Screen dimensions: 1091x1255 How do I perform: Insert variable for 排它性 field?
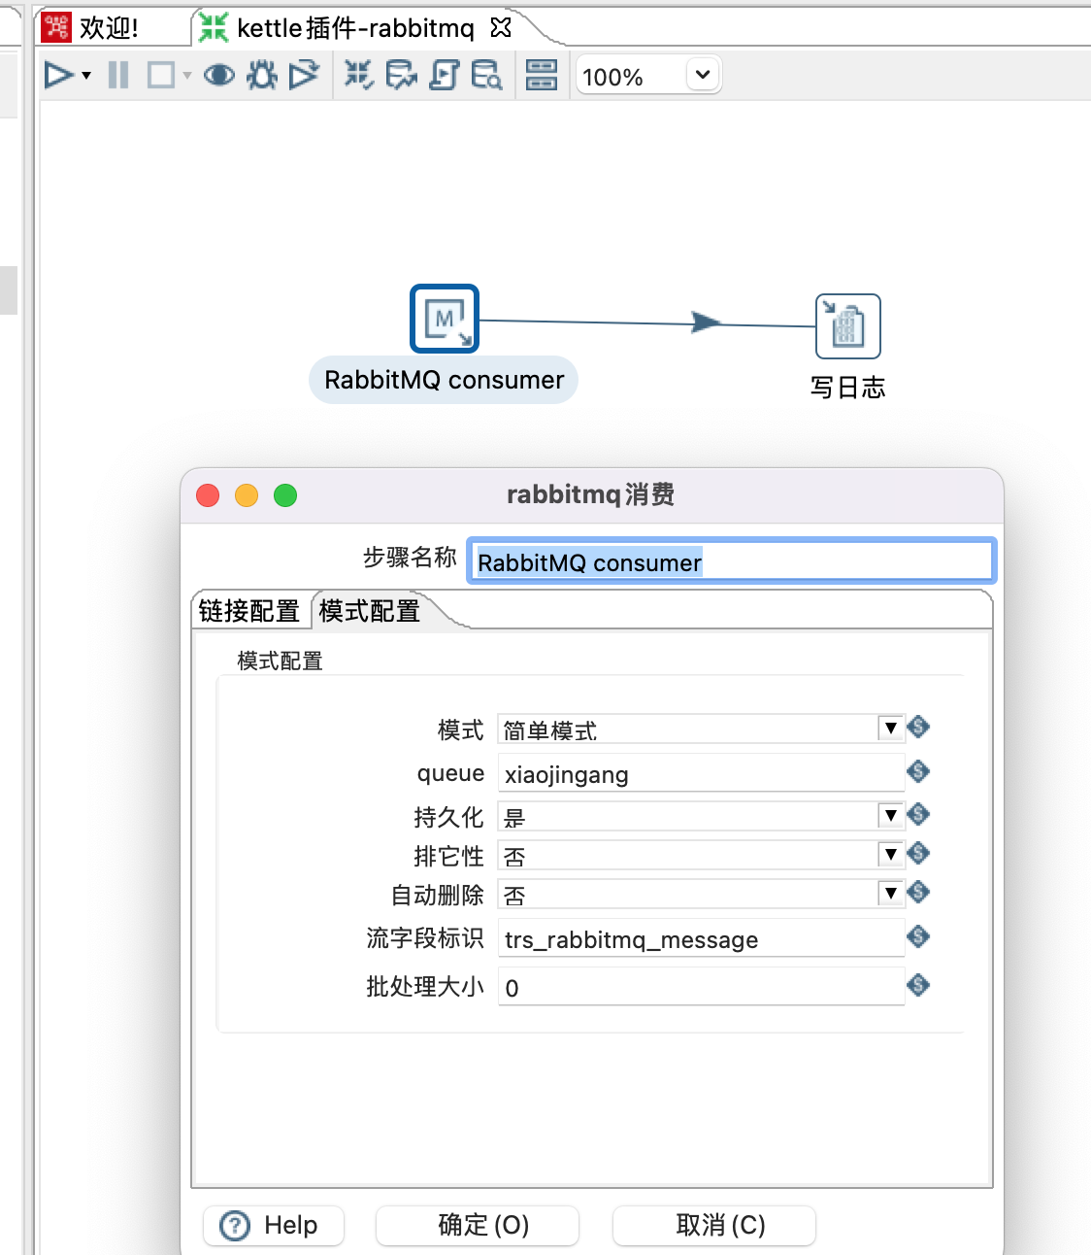[918, 853]
